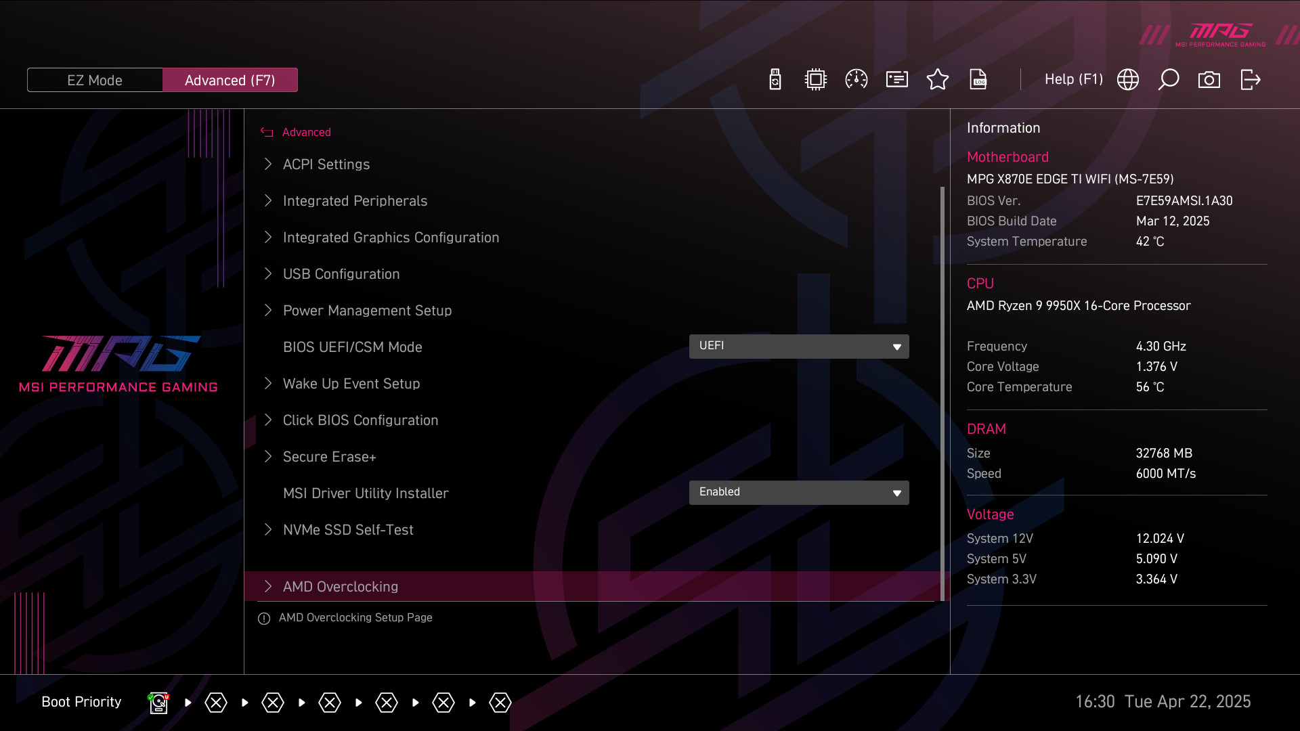Open the M-Flash USB BIOS update icon

pos(775,80)
